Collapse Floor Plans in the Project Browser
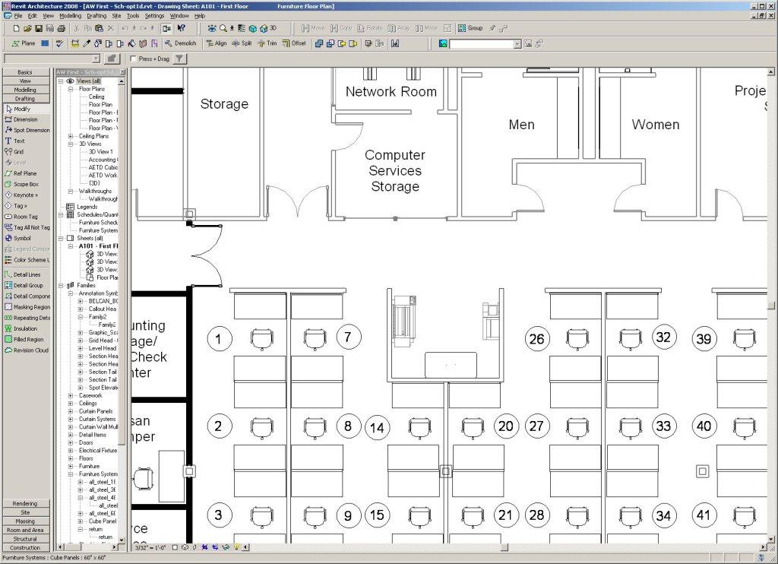The width and height of the screenshot is (778, 564). click(69, 89)
